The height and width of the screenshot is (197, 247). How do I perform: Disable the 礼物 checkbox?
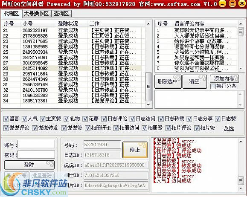pyautogui.click(x=66, y=119)
